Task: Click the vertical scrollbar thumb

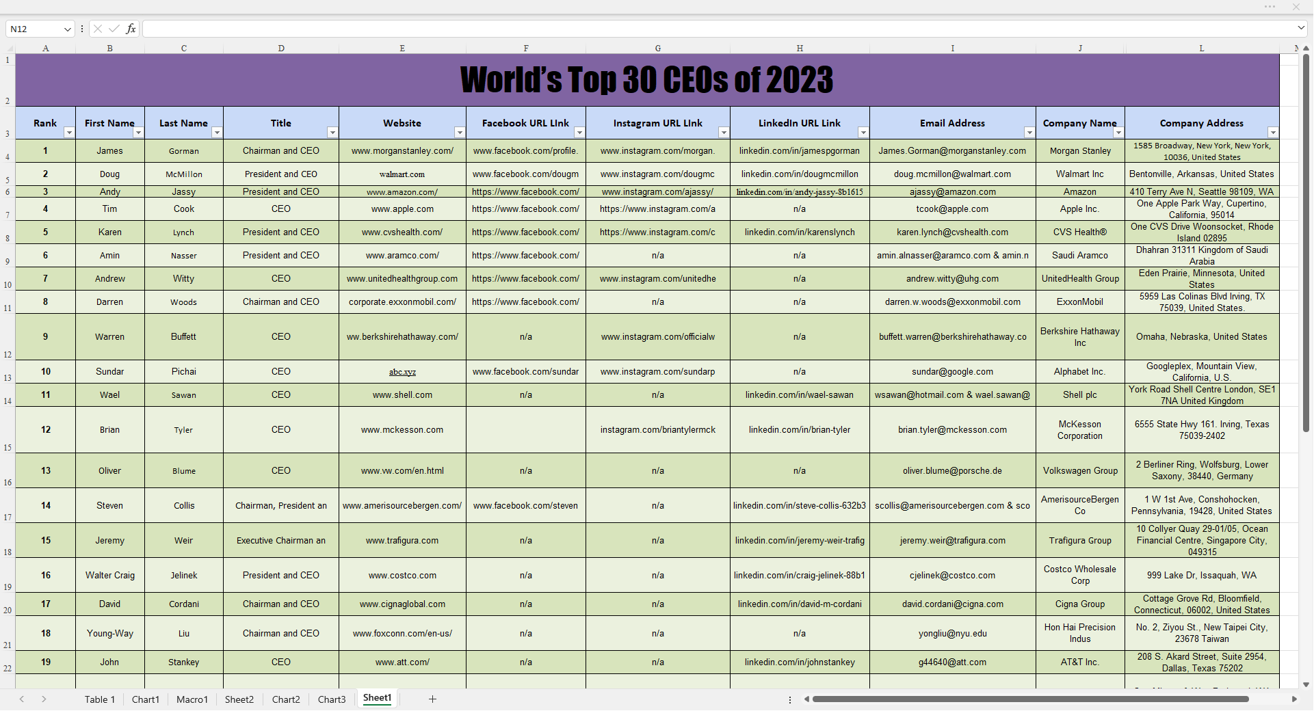Action: (x=1306, y=243)
